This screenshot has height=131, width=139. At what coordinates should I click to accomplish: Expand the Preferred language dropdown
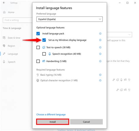[69, 19]
